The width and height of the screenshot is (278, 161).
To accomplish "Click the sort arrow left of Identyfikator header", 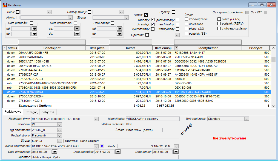I will (176, 48).
